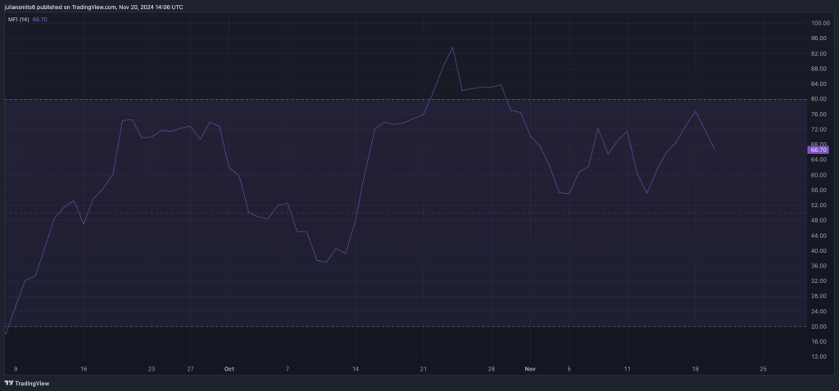Image resolution: width=839 pixels, height=391 pixels.
Task: Select the 92.00 level on the scale
Action: 820,53
